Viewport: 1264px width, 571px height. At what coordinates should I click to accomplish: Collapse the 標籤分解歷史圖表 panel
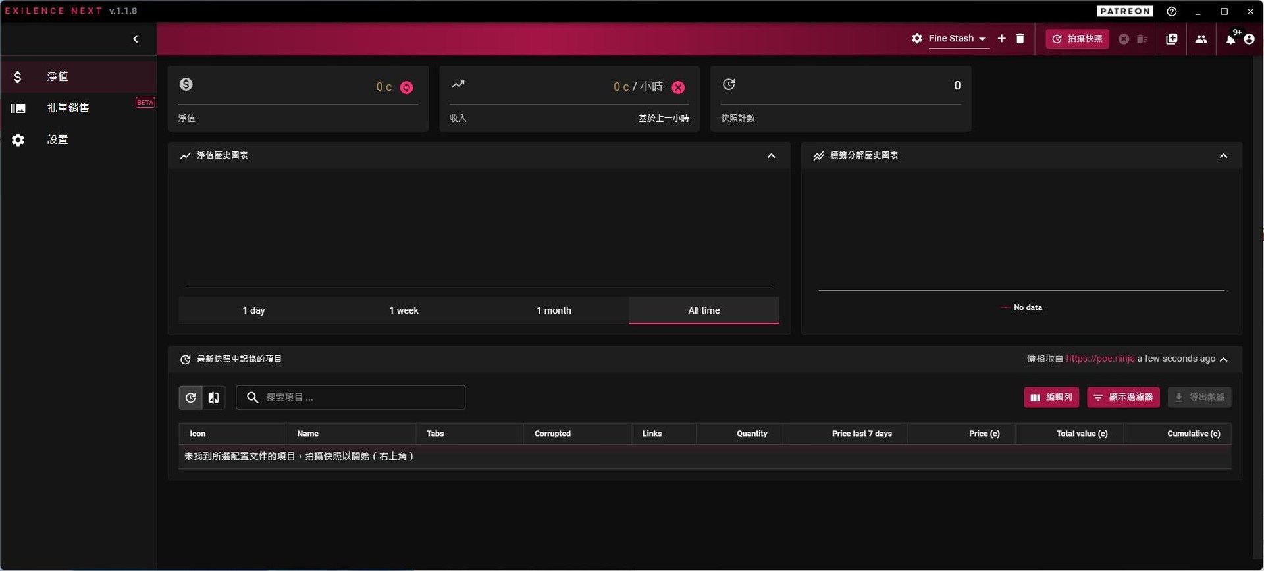click(x=1223, y=156)
